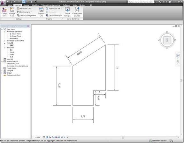This screenshot has width=184, height=143.
Task: Switch to the Inizio ribbon tab
Action: 10,5
